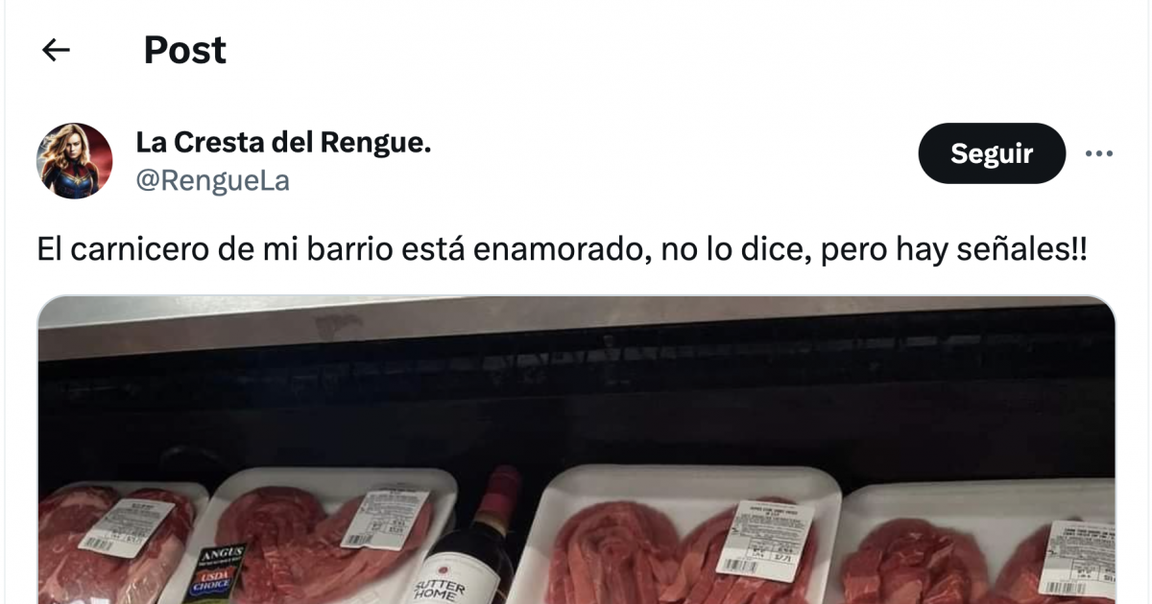Open the La Cresta del Rengue display name
This screenshot has width=1152, height=604.
(x=283, y=143)
